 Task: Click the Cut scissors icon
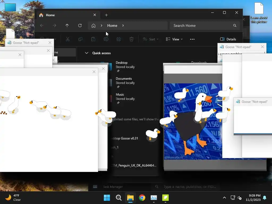click(x=68, y=39)
